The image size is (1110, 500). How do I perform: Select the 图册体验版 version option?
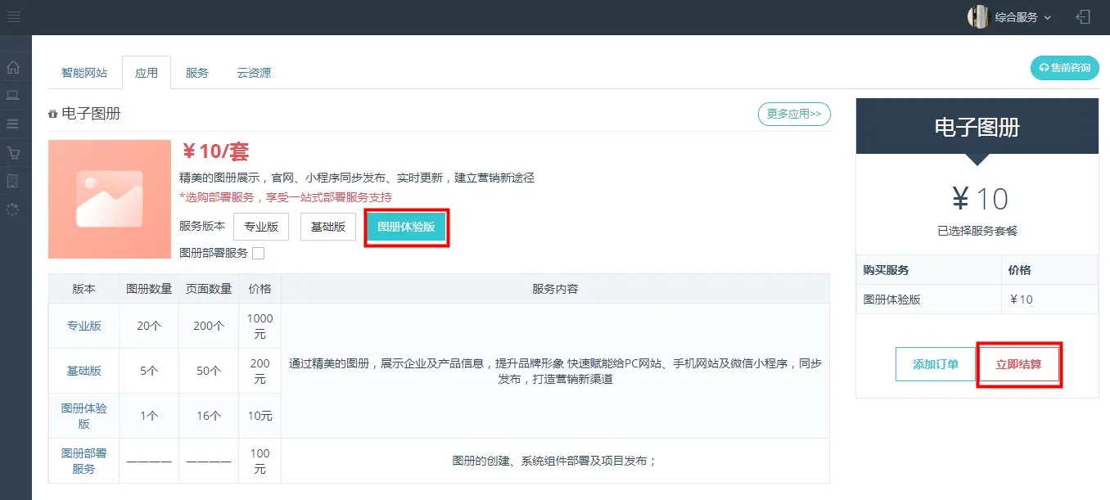[x=406, y=227]
